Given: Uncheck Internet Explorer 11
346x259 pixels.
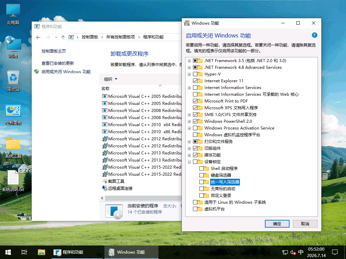Looking at the screenshot, I should coord(195,81).
